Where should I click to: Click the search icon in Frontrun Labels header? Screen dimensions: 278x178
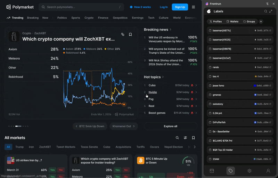(x=265, y=11)
